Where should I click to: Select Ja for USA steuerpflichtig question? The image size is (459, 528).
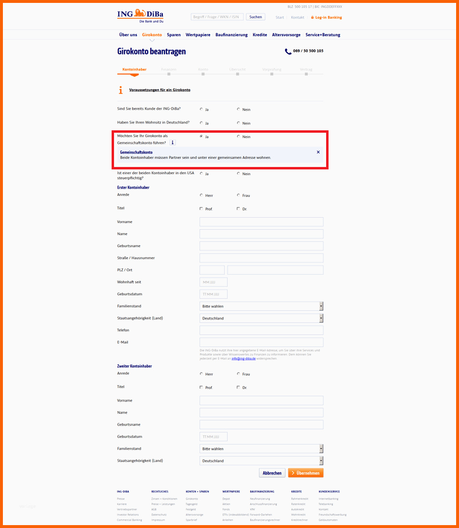(x=201, y=173)
